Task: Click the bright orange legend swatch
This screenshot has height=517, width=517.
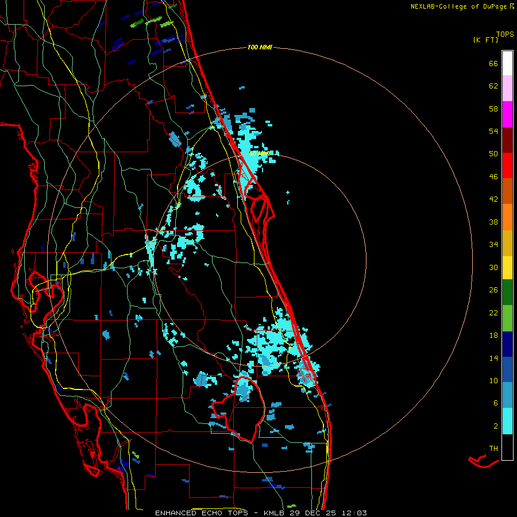Action: (x=507, y=217)
